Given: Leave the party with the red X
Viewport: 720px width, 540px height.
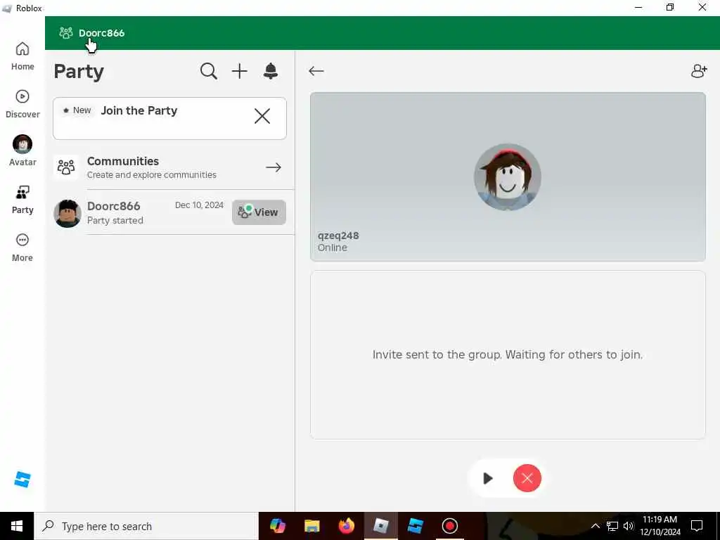Looking at the screenshot, I should (527, 478).
